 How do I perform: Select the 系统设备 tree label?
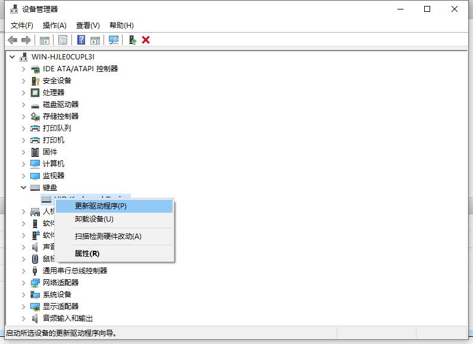tap(57, 295)
